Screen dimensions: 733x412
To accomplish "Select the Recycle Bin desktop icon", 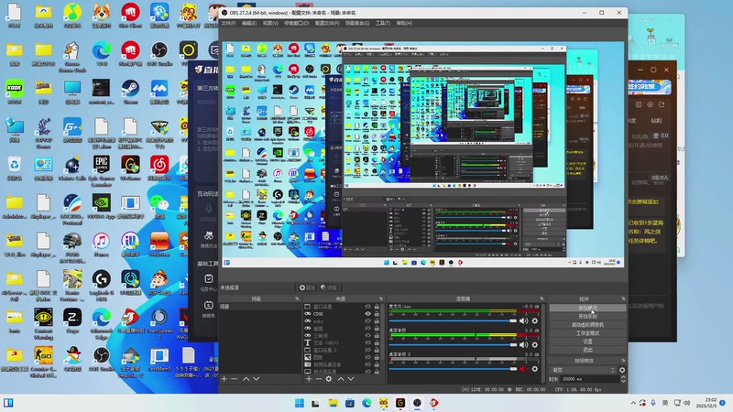I will point(15,168).
